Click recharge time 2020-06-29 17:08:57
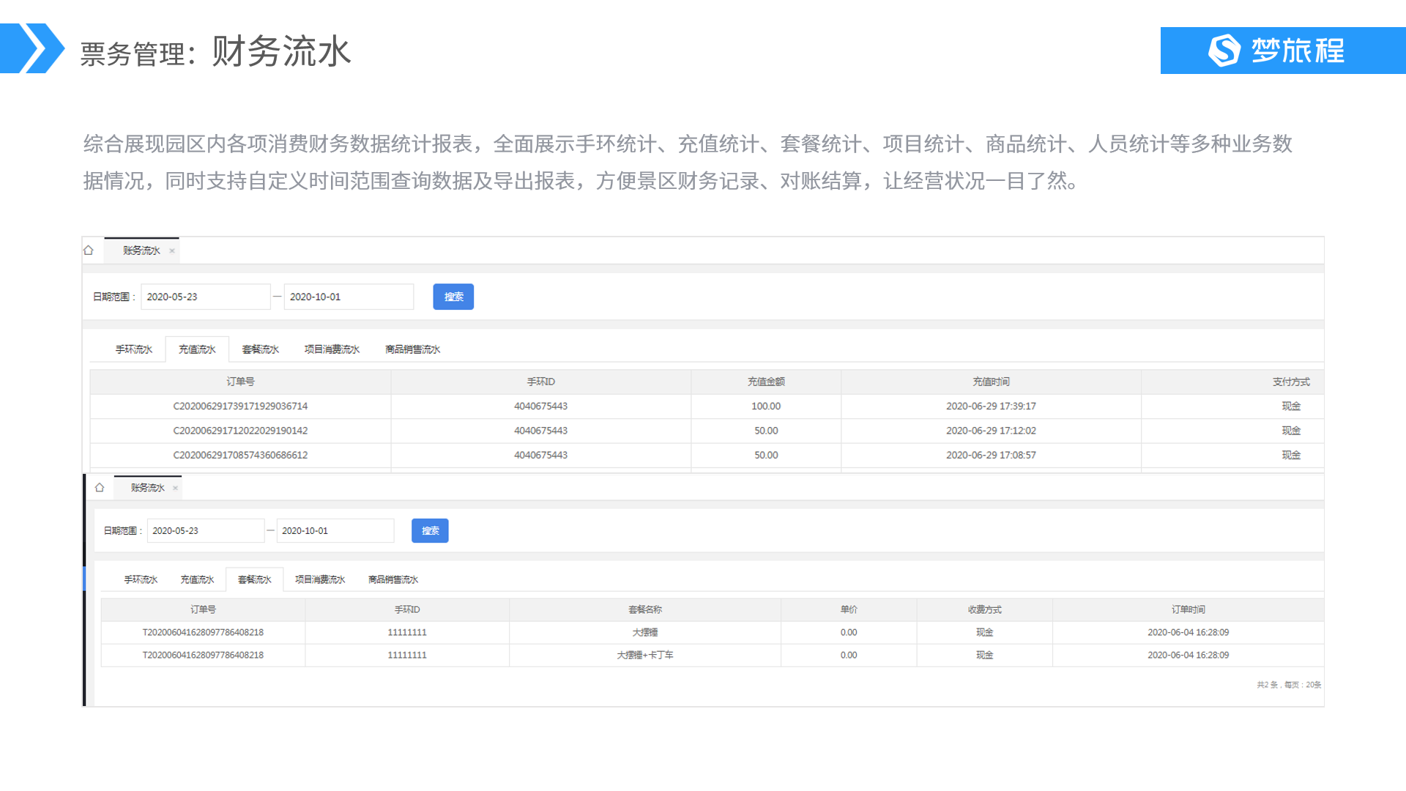 (x=991, y=456)
